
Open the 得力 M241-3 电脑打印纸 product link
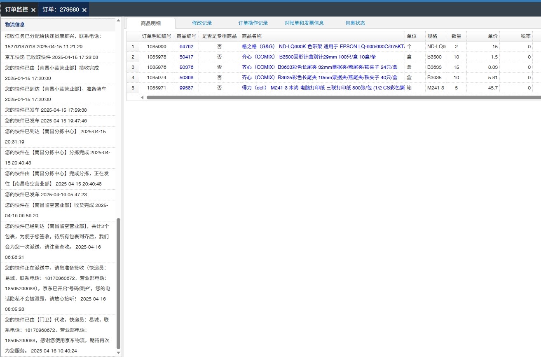click(323, 88)
